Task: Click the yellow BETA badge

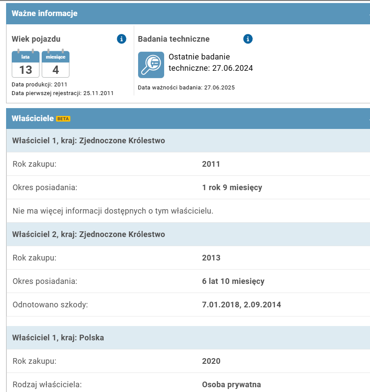Action: pyautogui.click(x=63, y=119)
